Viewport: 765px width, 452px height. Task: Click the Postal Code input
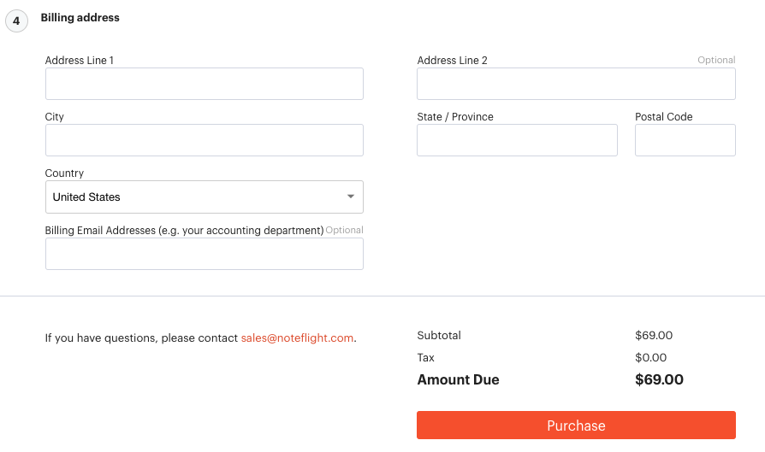tap(685, 140)
